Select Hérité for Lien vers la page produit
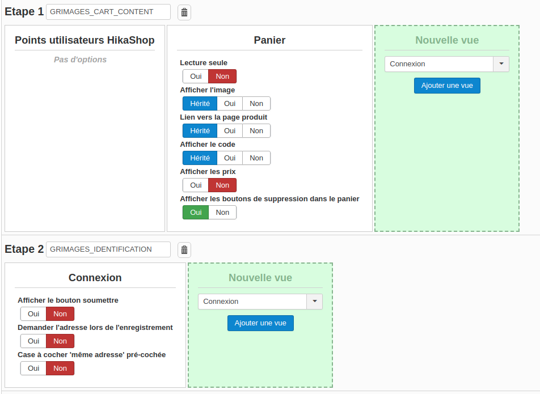The image size is (540, 394). pyautogui.click(x=200, y=131)
